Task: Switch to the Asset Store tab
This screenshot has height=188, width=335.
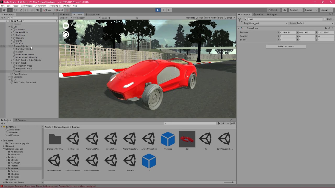Action: [x=92, y=15]
